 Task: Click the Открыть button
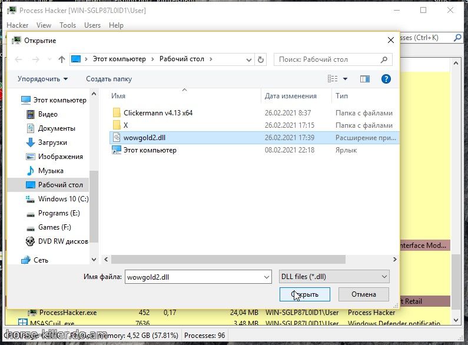305,294
